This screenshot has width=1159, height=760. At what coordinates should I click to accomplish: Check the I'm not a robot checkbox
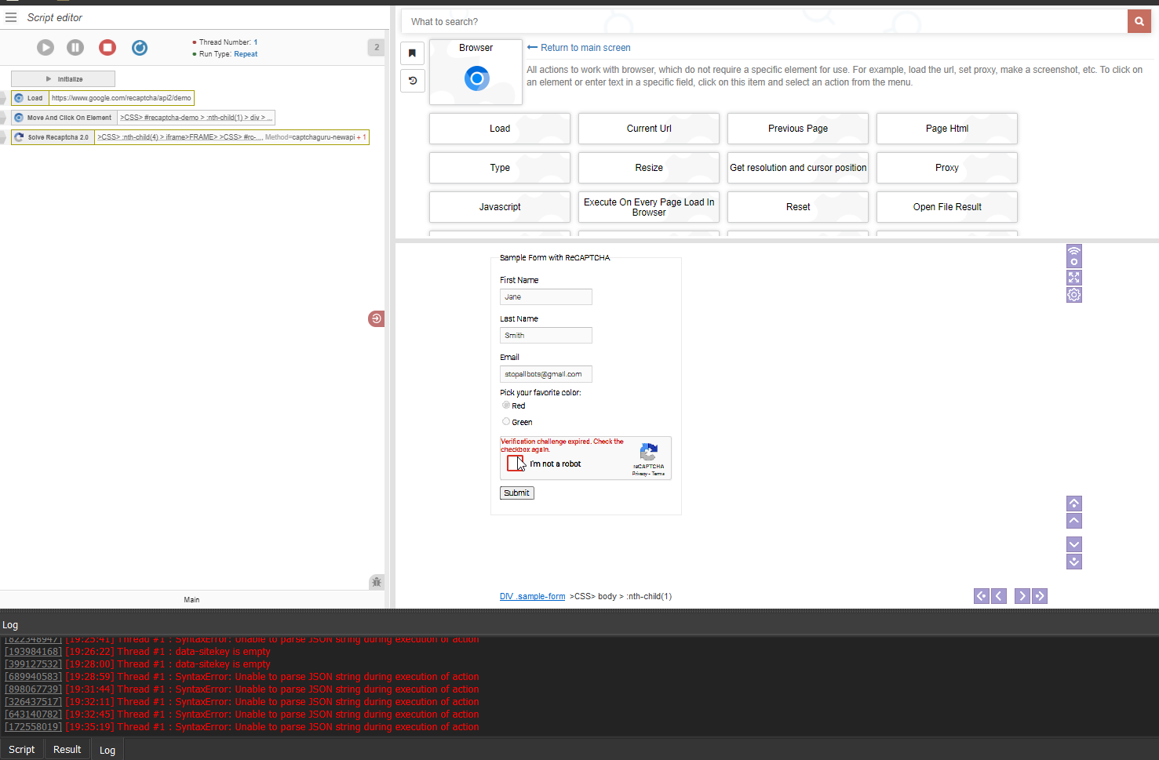[515, 464]
